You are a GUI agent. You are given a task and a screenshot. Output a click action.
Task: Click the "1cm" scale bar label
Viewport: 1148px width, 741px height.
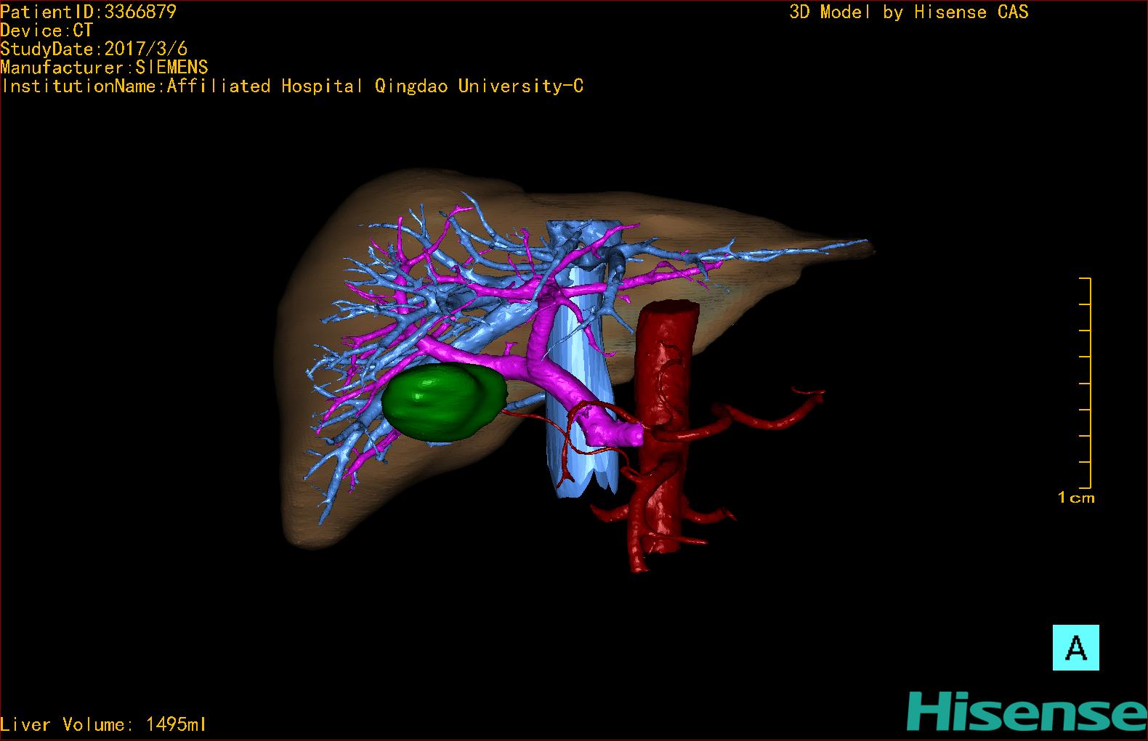click(x=1076, y=498)
